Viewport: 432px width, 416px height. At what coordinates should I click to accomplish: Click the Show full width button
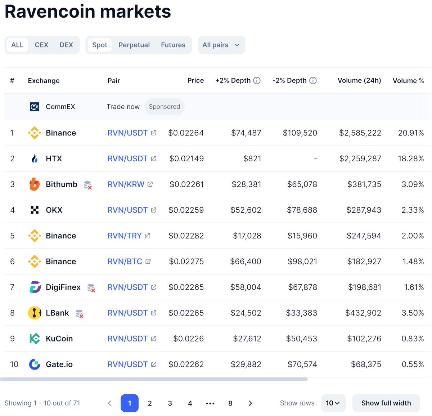click(x=386, y=403)
